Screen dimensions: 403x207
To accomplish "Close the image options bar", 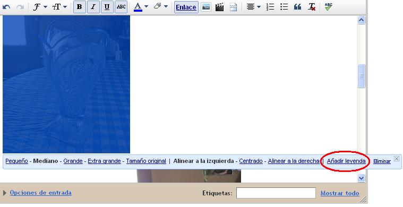I will tap(397, 159).
